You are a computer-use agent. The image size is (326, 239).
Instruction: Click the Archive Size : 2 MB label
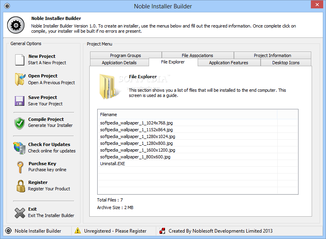point(115,207)
